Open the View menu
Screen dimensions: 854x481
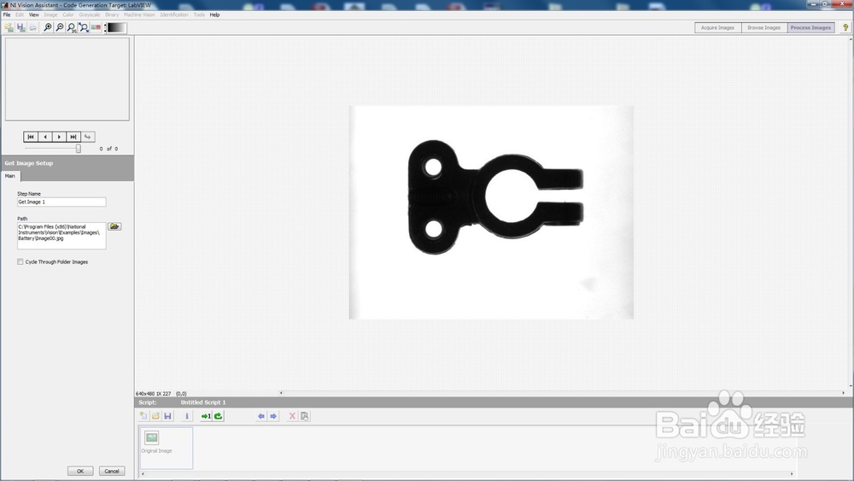tap(34, 15)
